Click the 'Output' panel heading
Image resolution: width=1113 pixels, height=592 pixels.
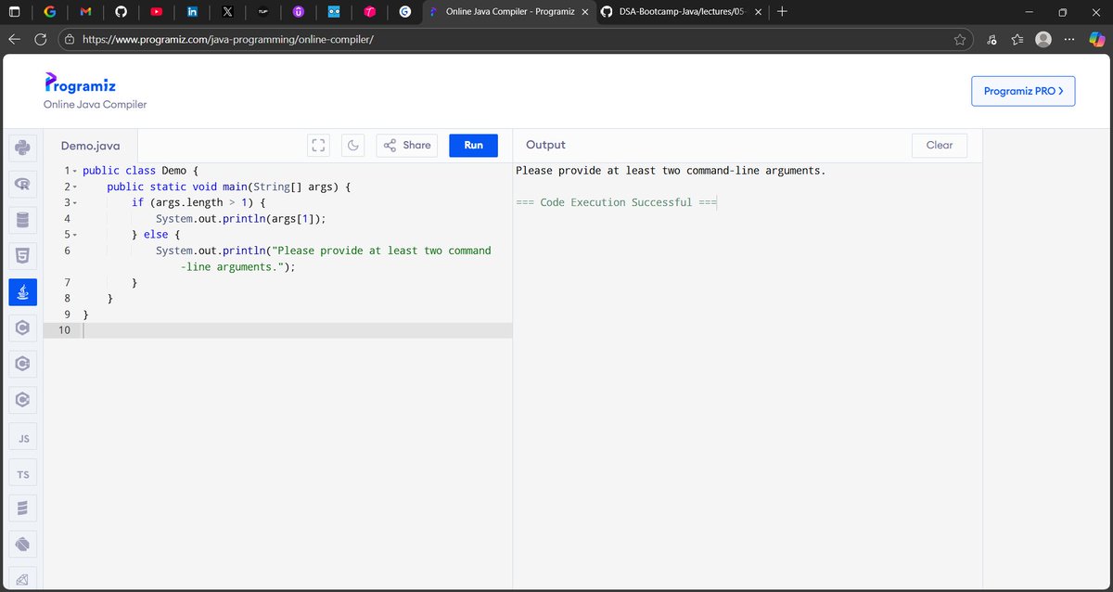coord(545,145)
